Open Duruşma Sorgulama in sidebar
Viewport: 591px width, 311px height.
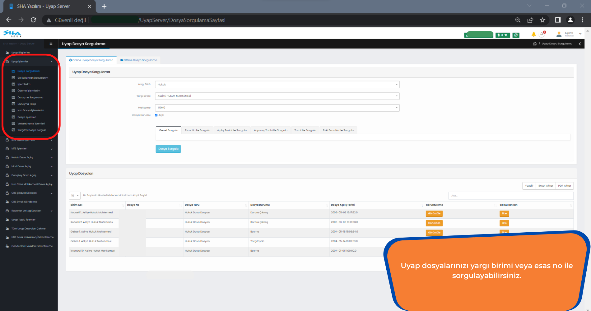pyautogui.click(x=30, y=97)
